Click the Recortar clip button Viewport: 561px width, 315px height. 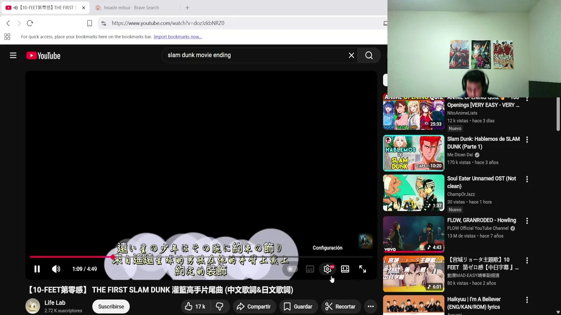[340, 307]
